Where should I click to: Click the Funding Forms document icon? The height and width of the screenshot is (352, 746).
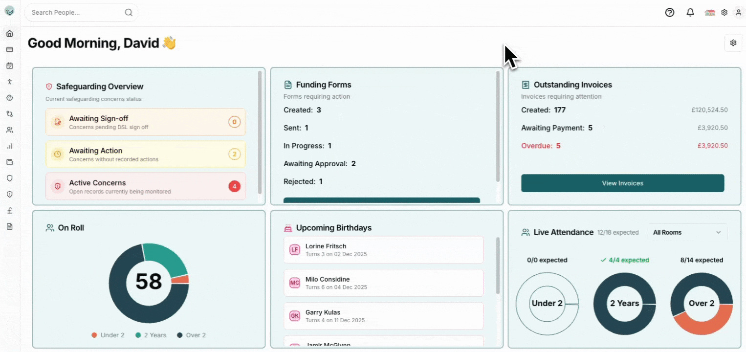click(288, 85)
